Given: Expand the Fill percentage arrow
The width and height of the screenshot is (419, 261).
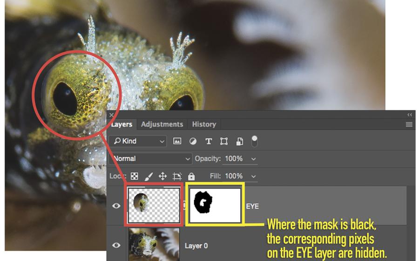Looking at the screenshot, I should (254, 176).
